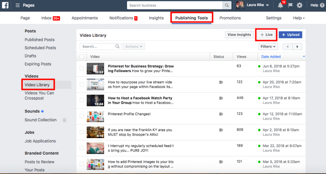Click the search magnifier button in top bar
The image size is (326, 174).
coord(227,5)
